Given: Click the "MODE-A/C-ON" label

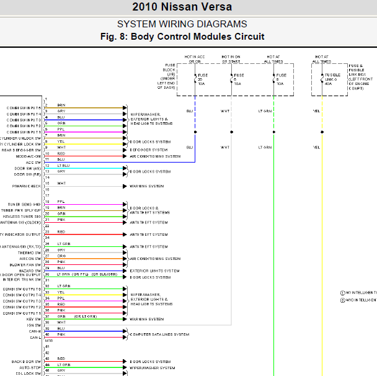Looking at the screenshot, I should [28, 156].
